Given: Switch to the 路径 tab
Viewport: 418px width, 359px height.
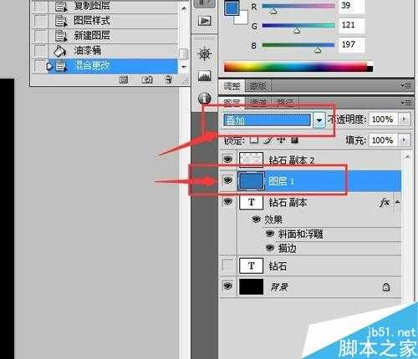Looking at the screenshot, I should click(x=285, y=103).
